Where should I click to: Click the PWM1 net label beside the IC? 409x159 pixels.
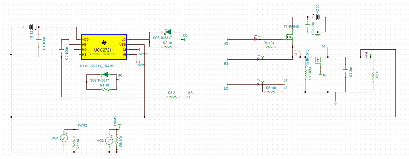click(142, 53)
